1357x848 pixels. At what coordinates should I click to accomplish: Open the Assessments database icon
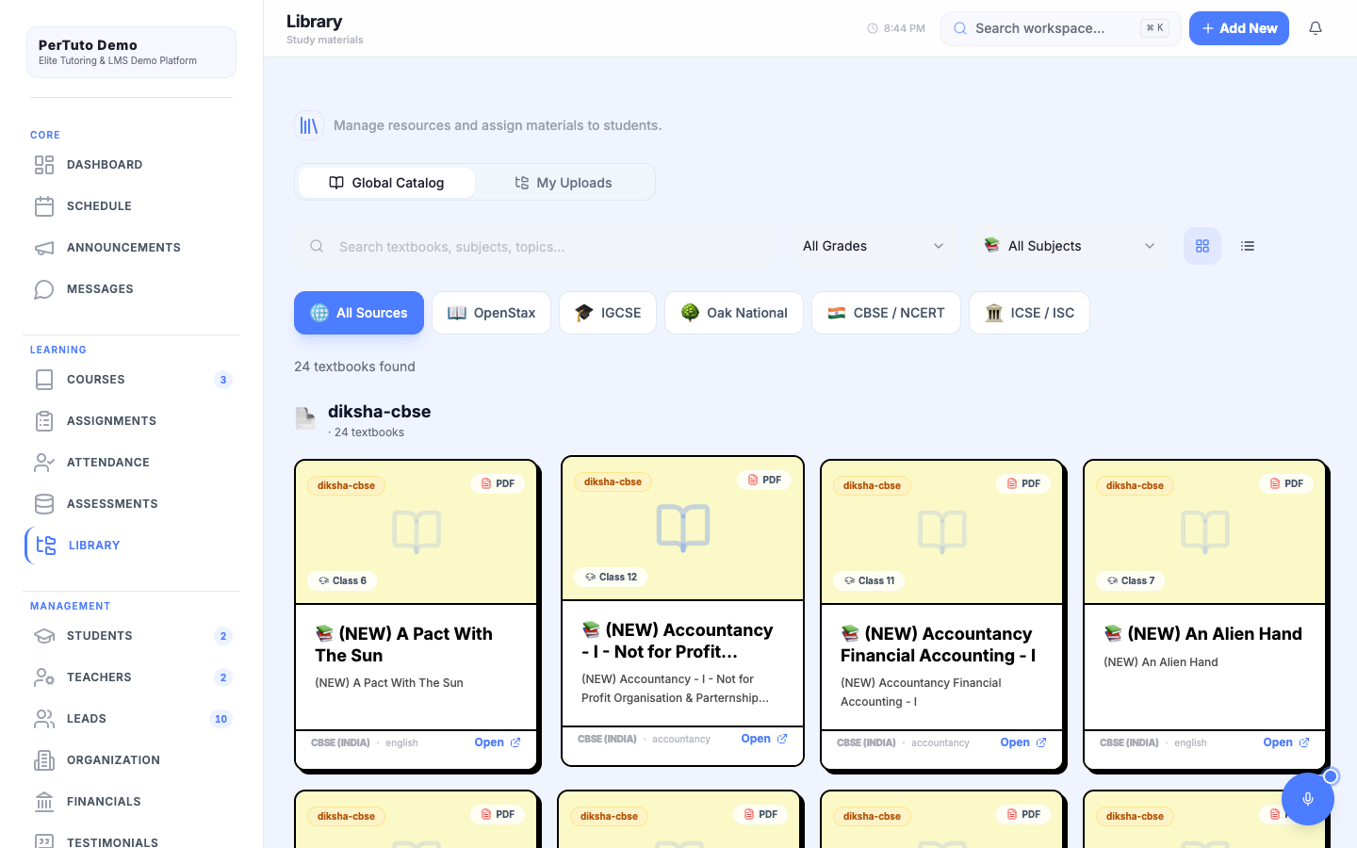(44, 504)
